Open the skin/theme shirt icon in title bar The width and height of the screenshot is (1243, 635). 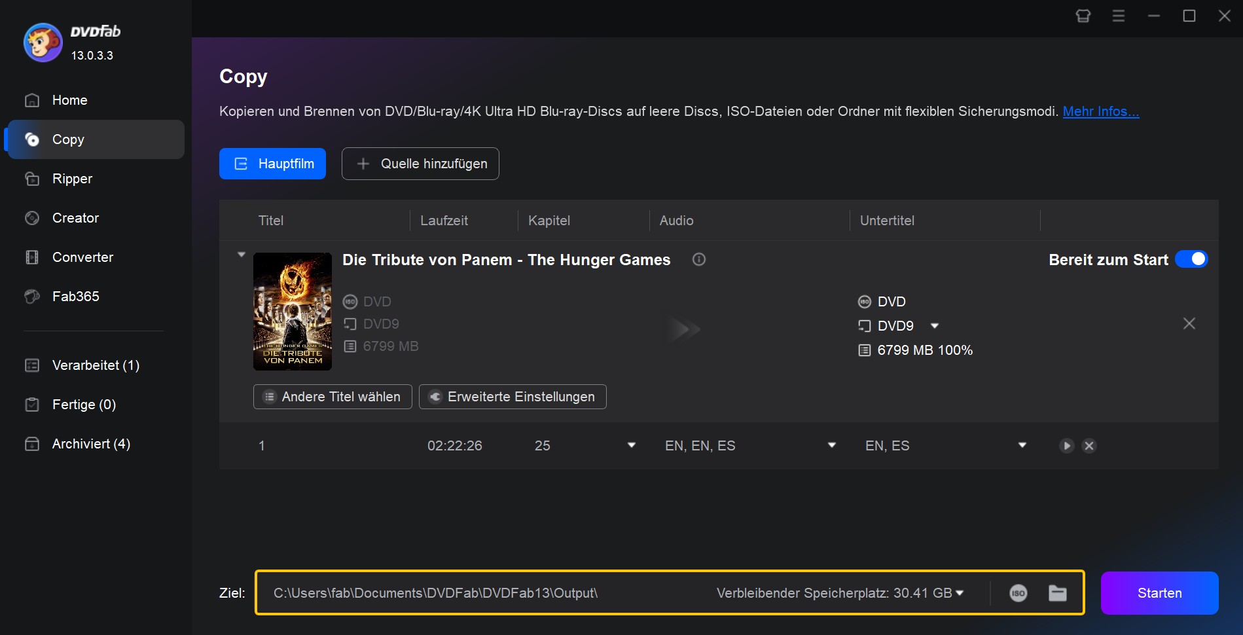coord(1083,16)
